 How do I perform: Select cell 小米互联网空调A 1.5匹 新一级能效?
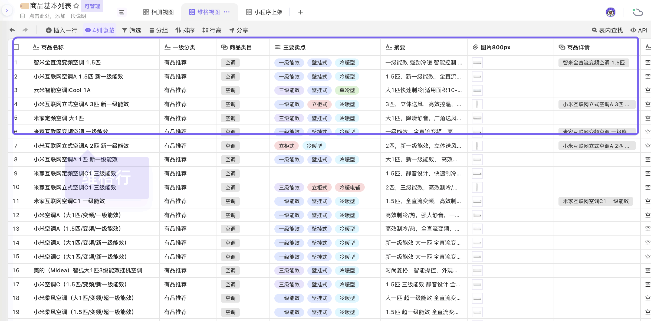[92, 77]
